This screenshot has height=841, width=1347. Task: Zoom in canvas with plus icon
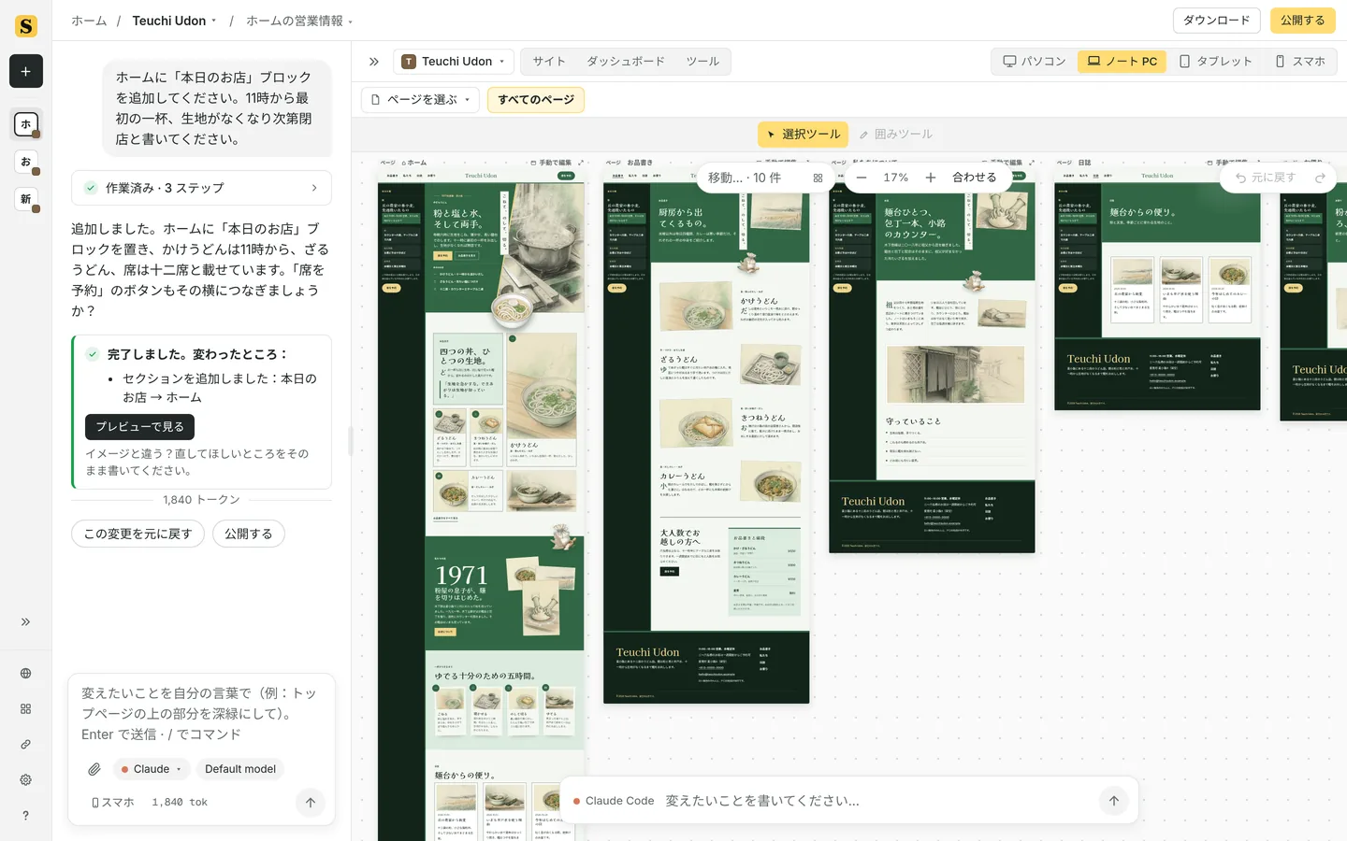pos(931,178)
